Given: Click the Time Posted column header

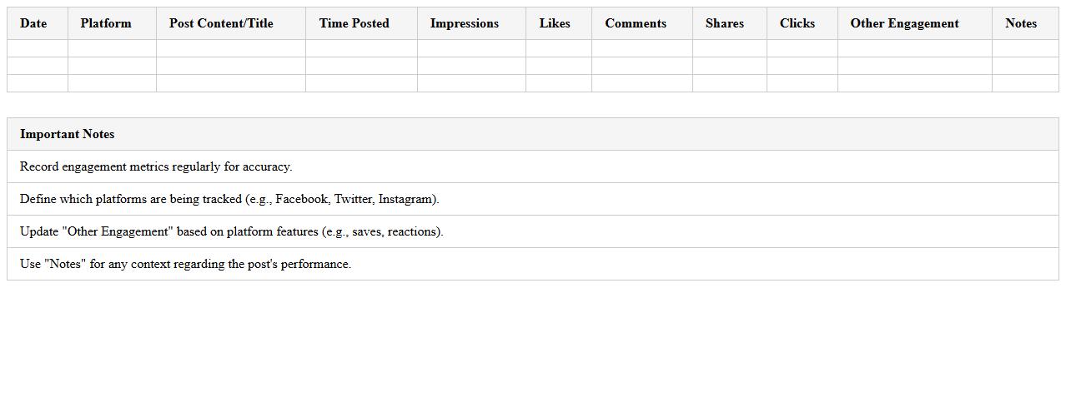Looking at the screenshot, I should click(354, 23).
